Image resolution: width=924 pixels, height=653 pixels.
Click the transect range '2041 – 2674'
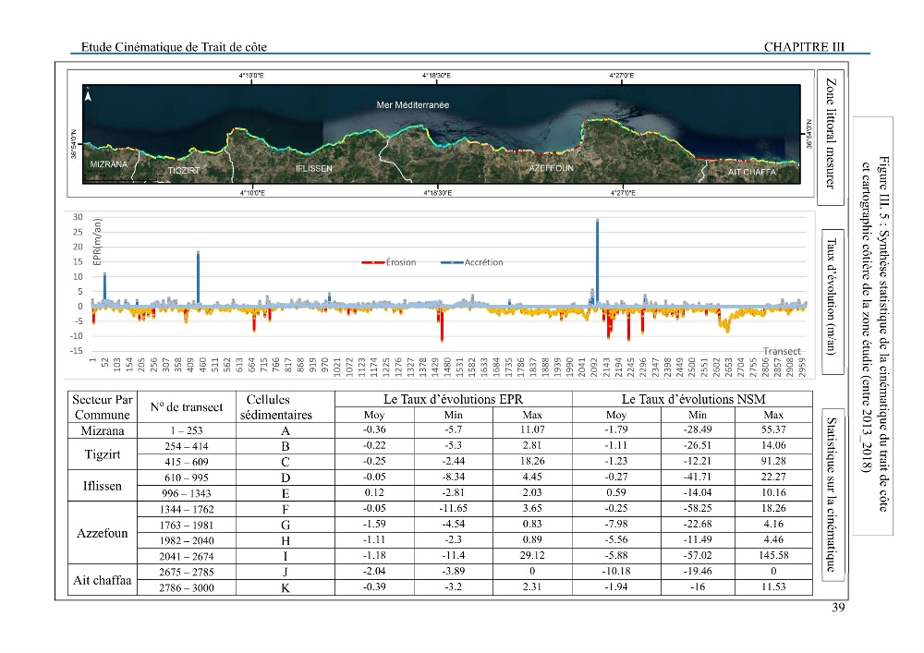(x=187, y=556)
